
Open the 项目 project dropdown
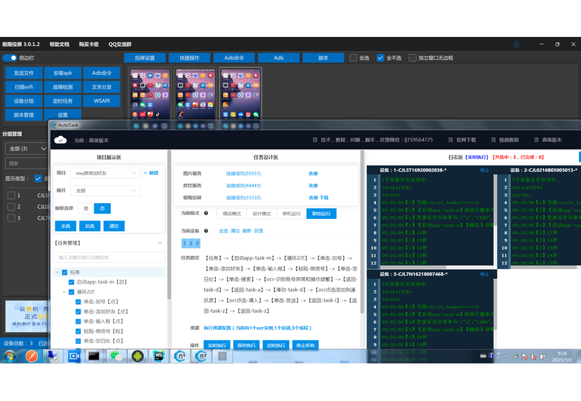pos(104,173)
